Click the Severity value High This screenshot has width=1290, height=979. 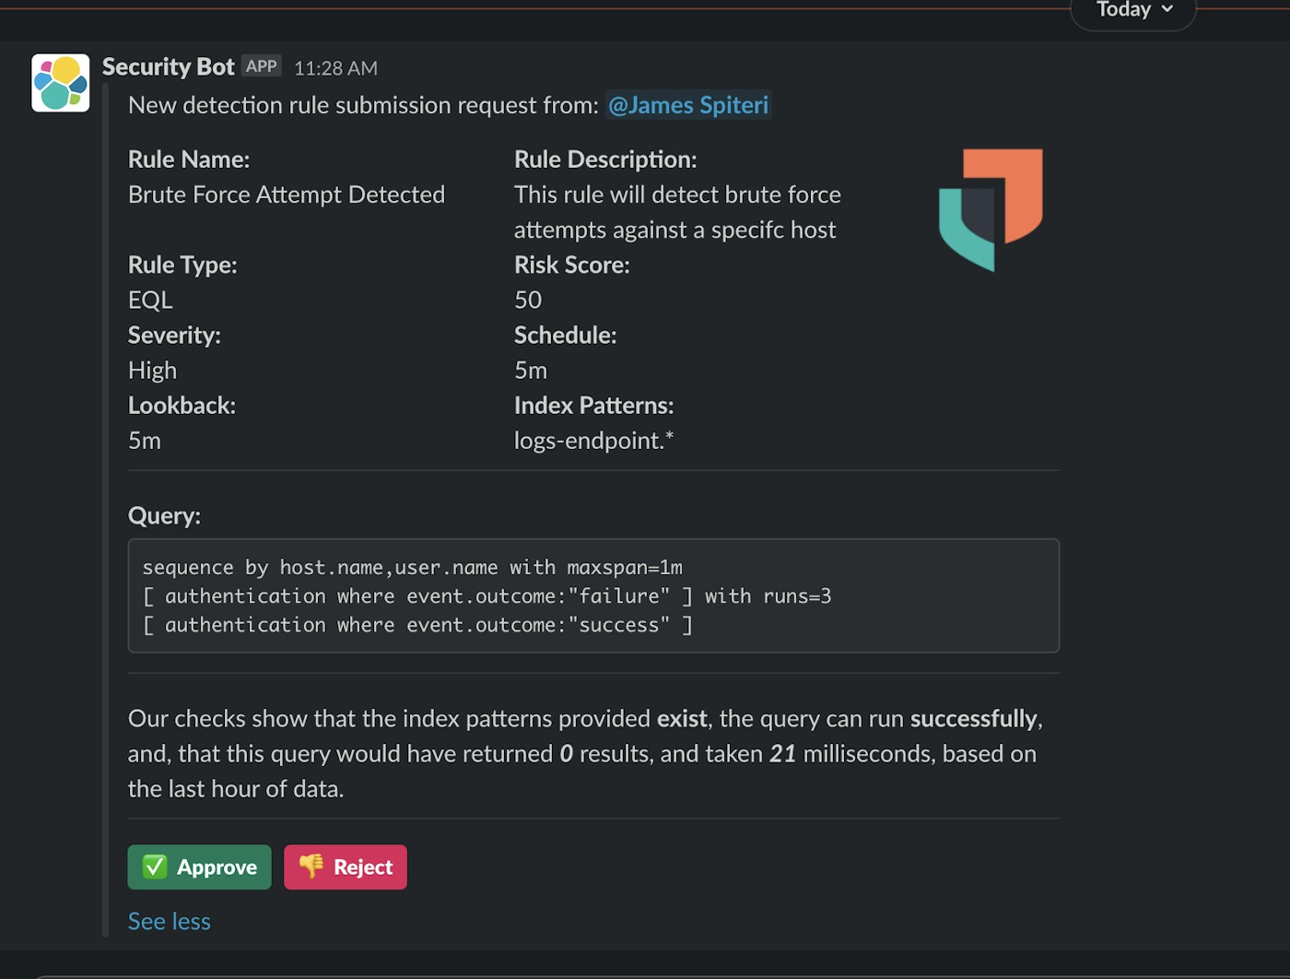pyautogui.click(x=153, y=371)
